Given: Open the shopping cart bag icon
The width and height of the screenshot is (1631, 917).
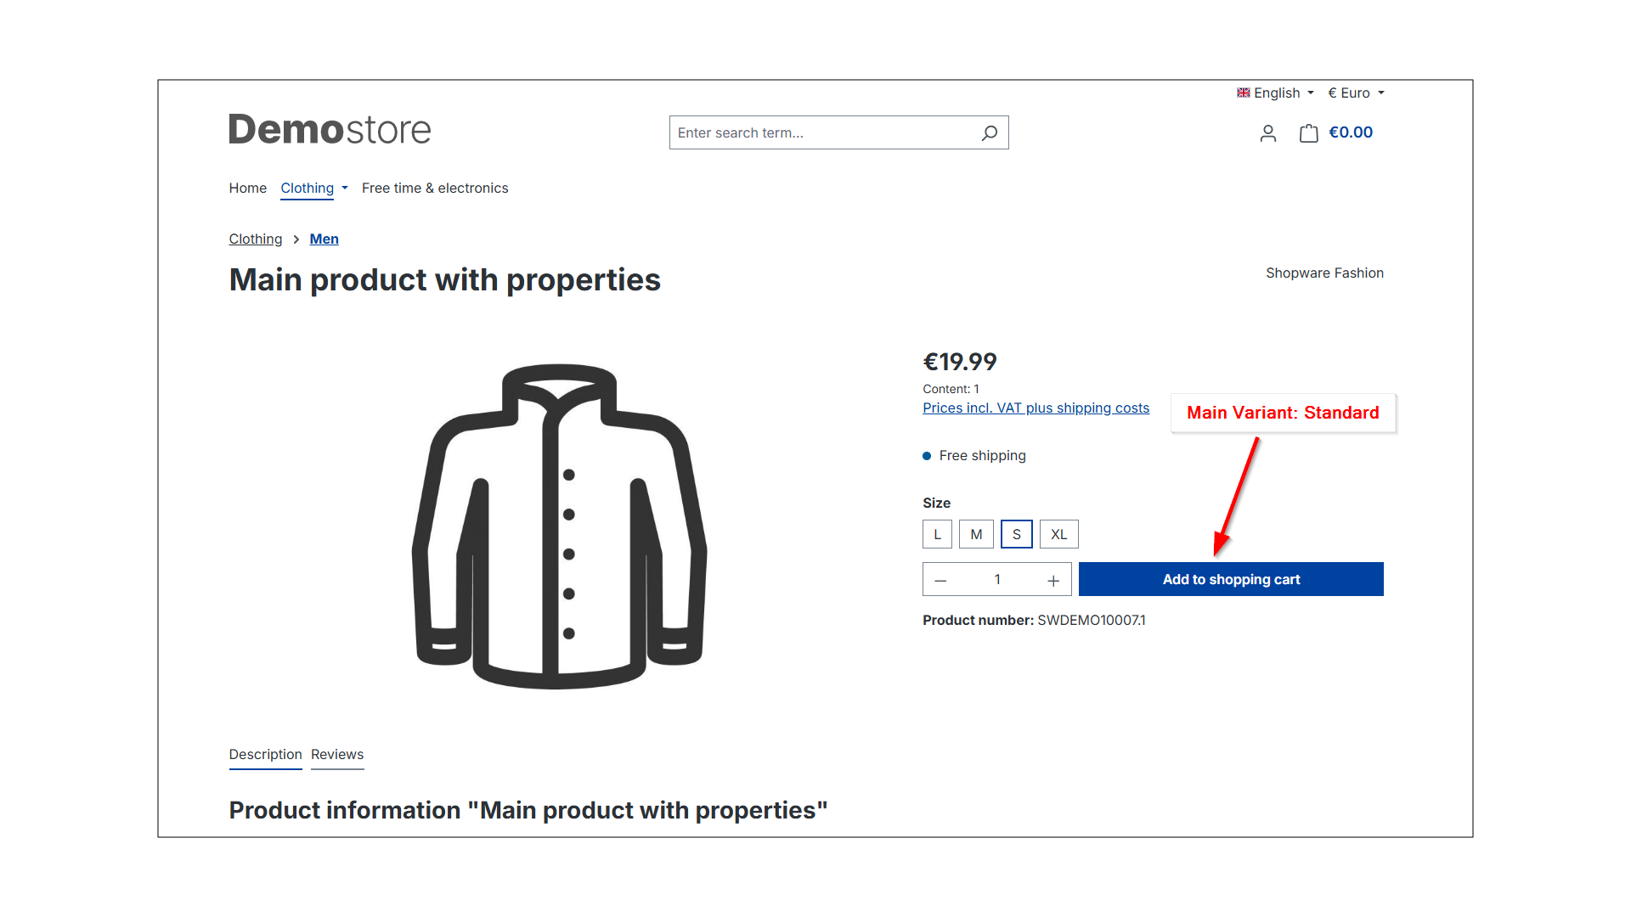Looking at the screenshot, I should point(1308,133).
